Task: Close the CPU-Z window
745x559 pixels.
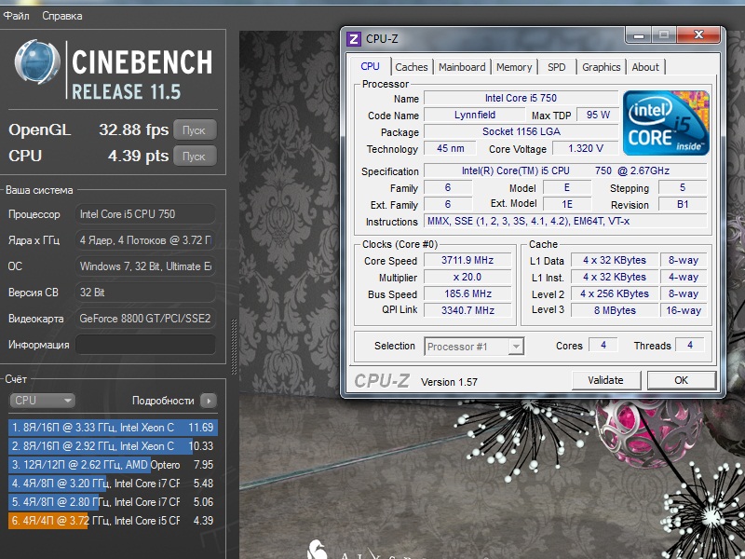Action: click(x=698, y=35)
